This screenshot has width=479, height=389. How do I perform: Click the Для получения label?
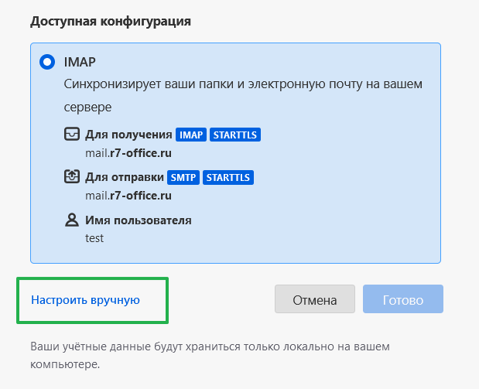click(128, 135)
